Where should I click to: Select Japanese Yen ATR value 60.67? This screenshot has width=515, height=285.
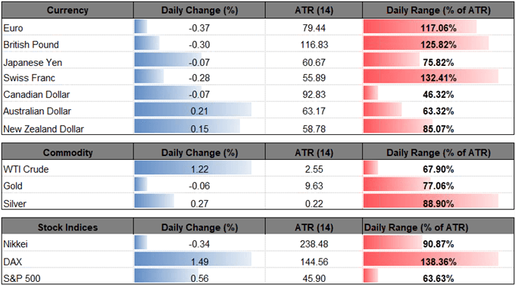click(x=314, y=62)
